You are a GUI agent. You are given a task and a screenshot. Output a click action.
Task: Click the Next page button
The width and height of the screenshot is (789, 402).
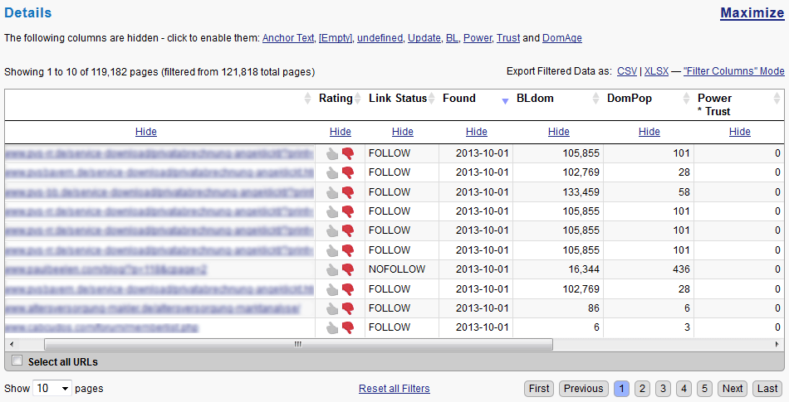click(x=733, y=388)
